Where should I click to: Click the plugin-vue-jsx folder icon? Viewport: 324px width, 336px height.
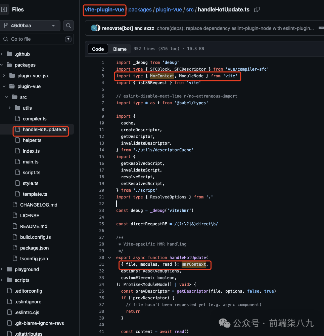12,75
